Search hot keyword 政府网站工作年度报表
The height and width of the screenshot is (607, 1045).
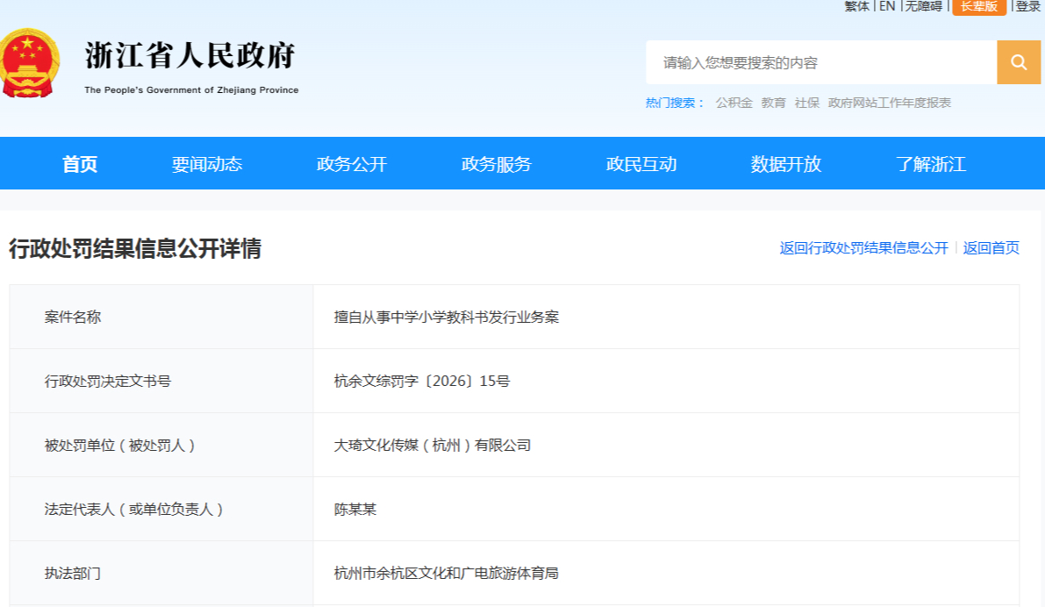pyautogui.click(x=889, y=103)
